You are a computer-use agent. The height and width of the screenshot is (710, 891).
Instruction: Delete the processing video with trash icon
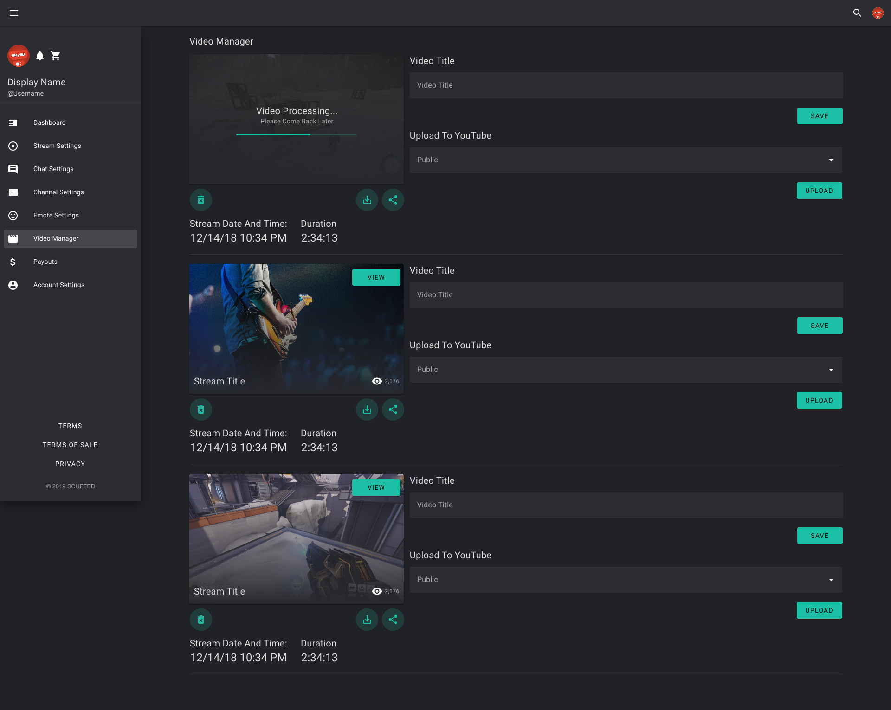click(x=201, y=200)
